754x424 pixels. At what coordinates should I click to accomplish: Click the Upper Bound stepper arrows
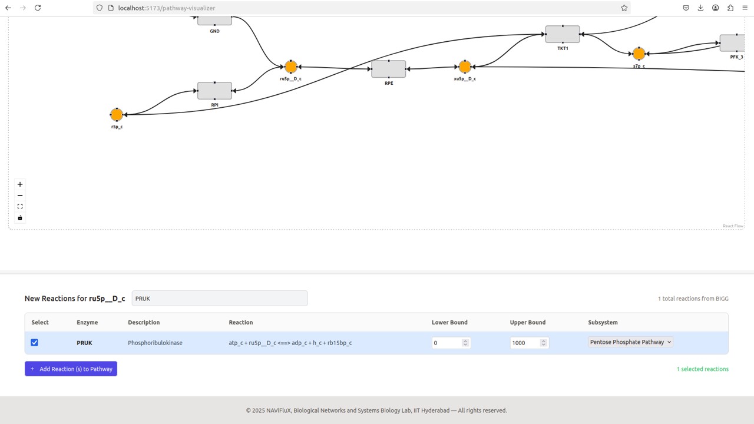[x=543, y=343]
